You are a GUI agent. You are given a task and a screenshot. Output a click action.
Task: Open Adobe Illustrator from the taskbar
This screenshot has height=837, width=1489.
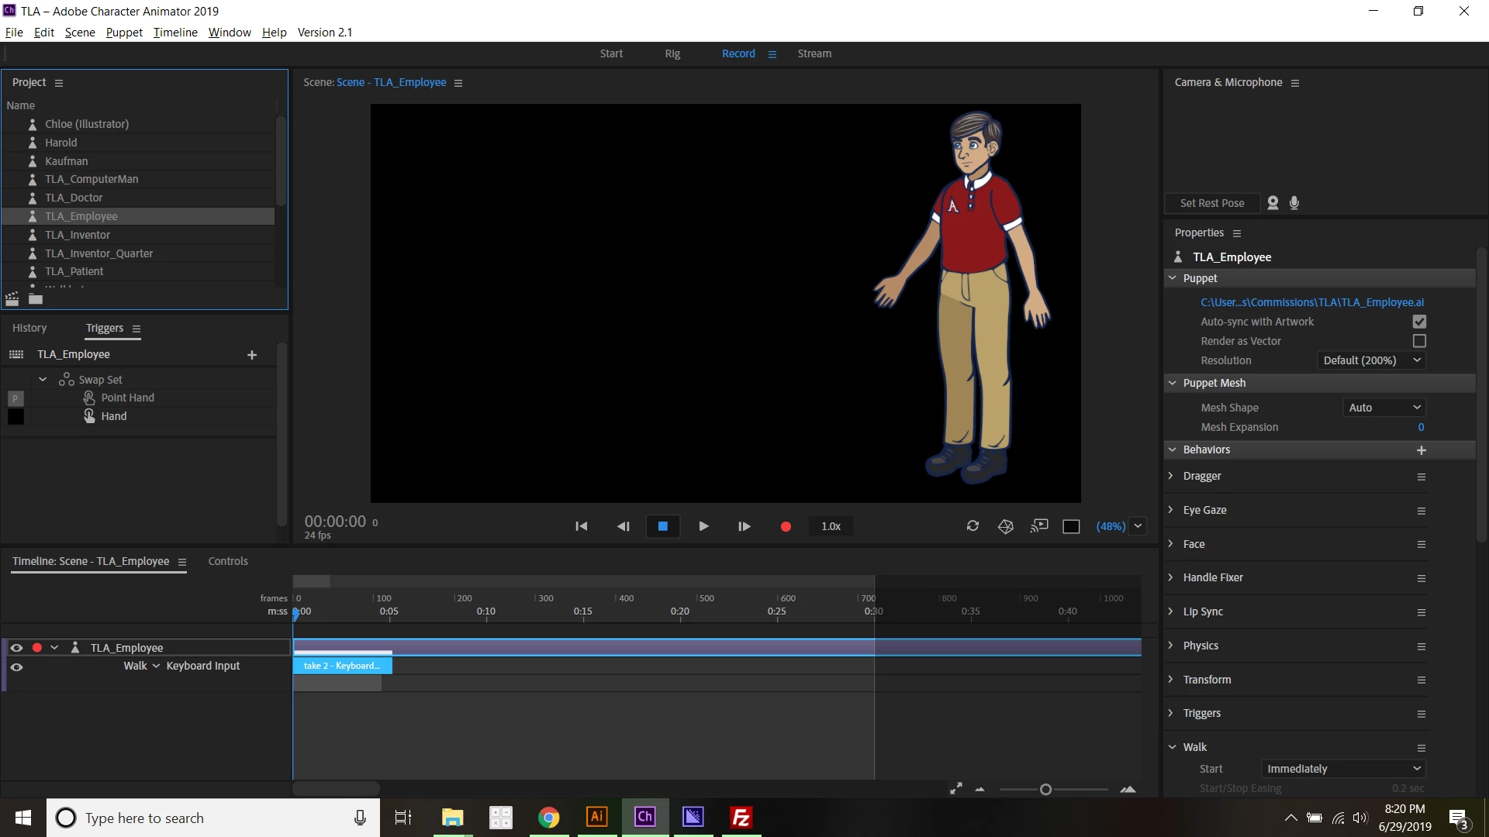(x=597, y=817)
